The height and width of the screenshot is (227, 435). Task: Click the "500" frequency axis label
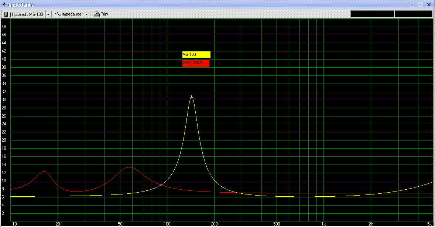277,224
